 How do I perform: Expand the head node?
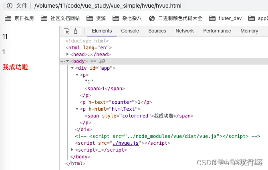68,54
